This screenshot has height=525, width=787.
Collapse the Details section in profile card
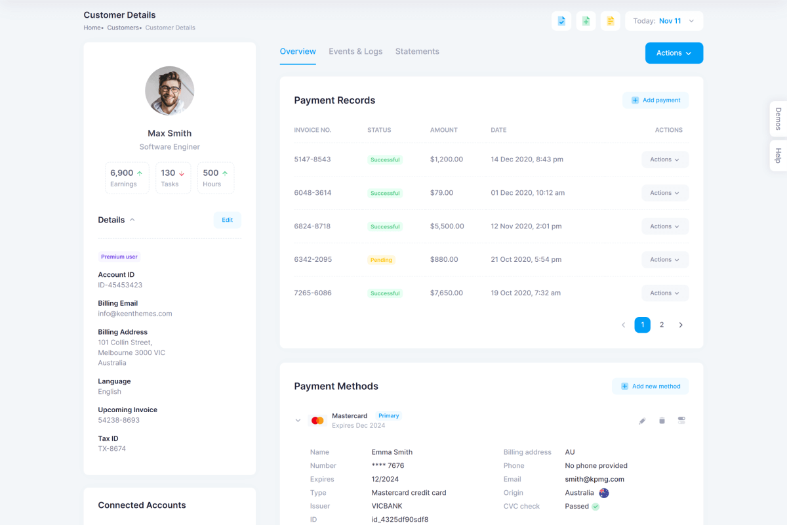pos(132,220)
